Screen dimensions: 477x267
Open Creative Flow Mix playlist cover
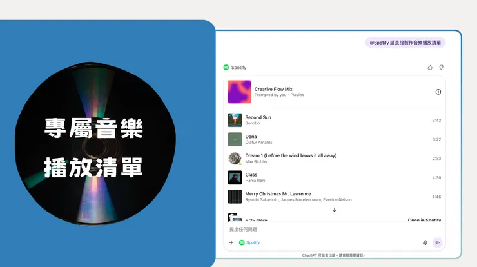click(x=240, y=92)
